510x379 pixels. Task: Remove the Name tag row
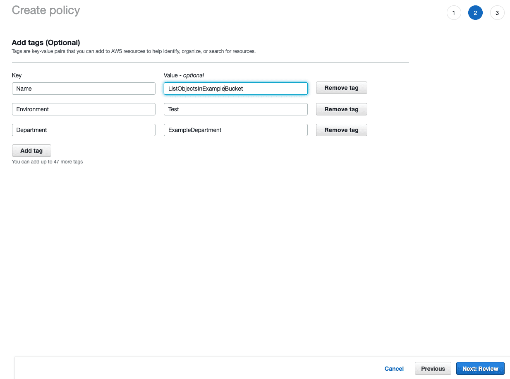341,88
